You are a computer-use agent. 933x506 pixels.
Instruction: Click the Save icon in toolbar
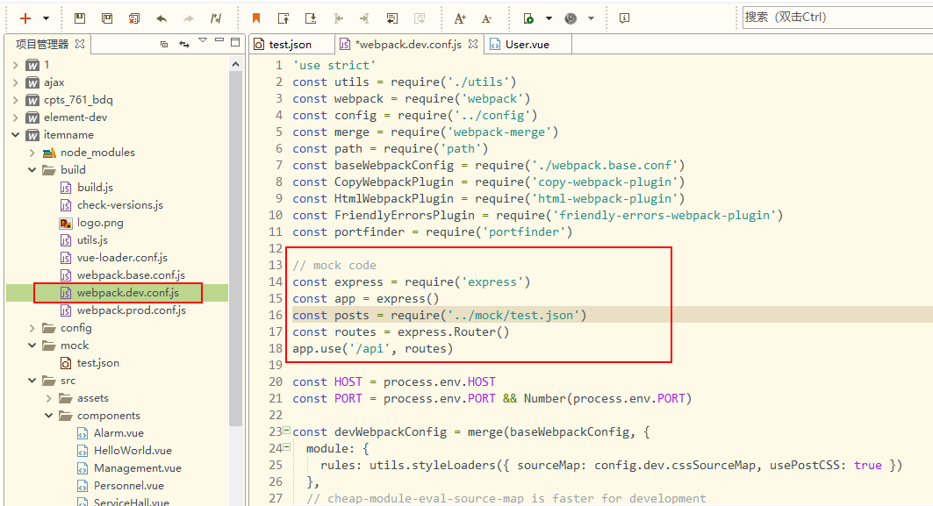tap(80, 18)
